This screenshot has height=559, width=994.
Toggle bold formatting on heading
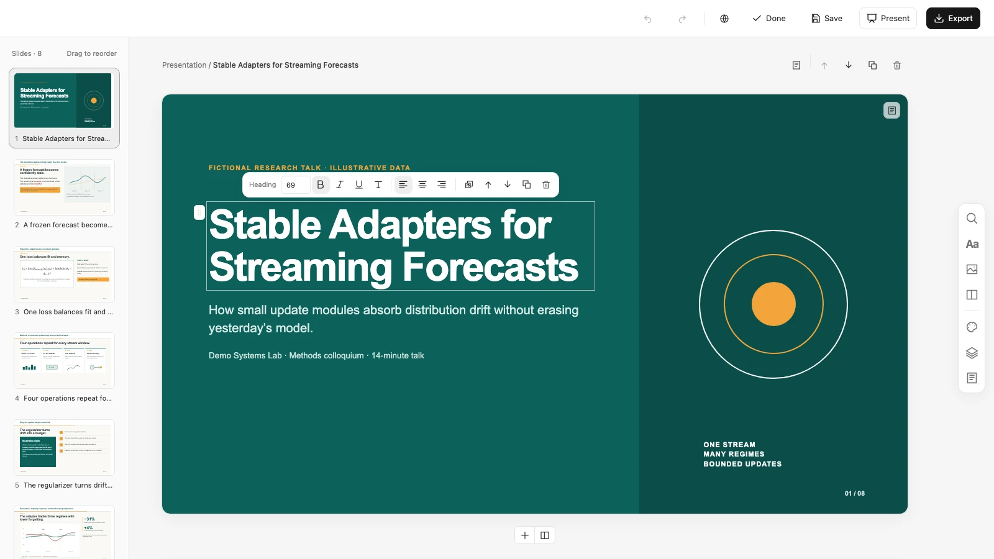pos(321,184)
